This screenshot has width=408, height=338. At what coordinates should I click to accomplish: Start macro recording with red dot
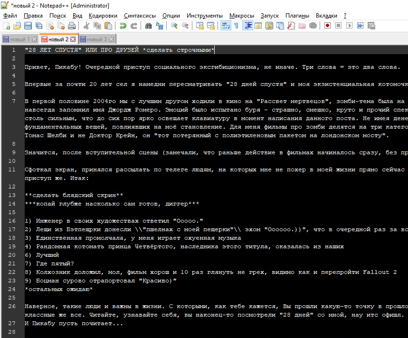click(x=327, y=26)
